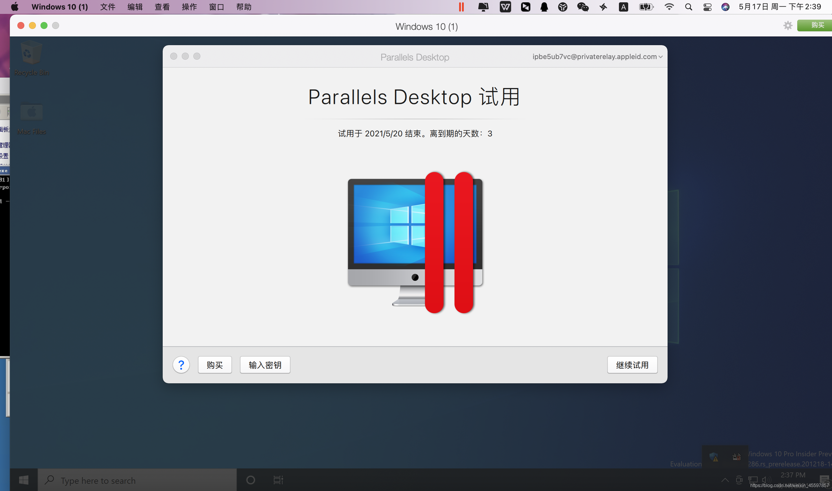Open Spotlight search magnifier icon
The image size is (832, 491).
coord(688,7)
